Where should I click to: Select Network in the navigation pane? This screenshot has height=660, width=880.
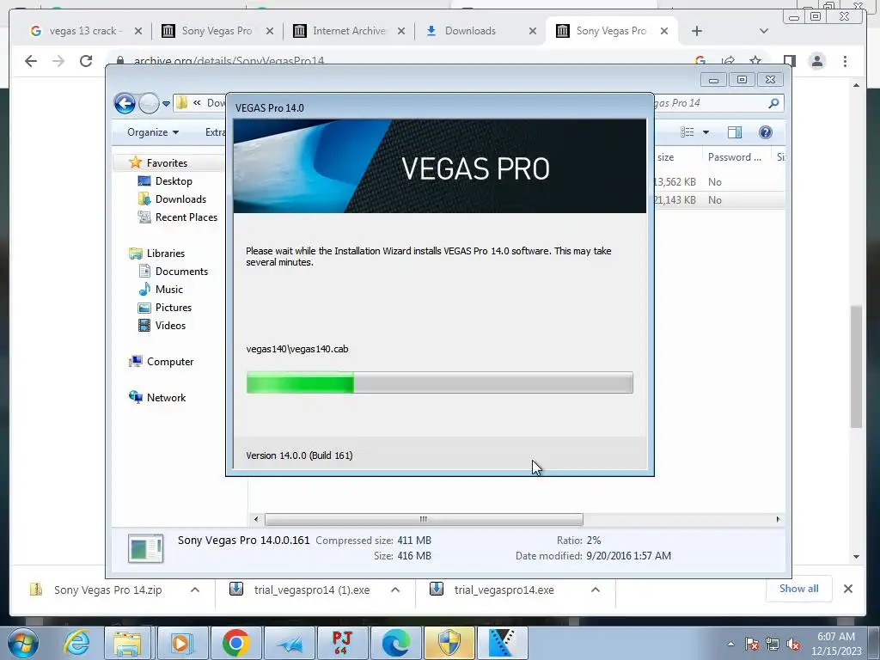pos(166,397)
